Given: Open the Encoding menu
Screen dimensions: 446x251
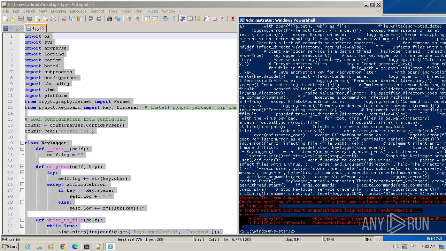Looking at the screenshot, I should pos(58,11).
